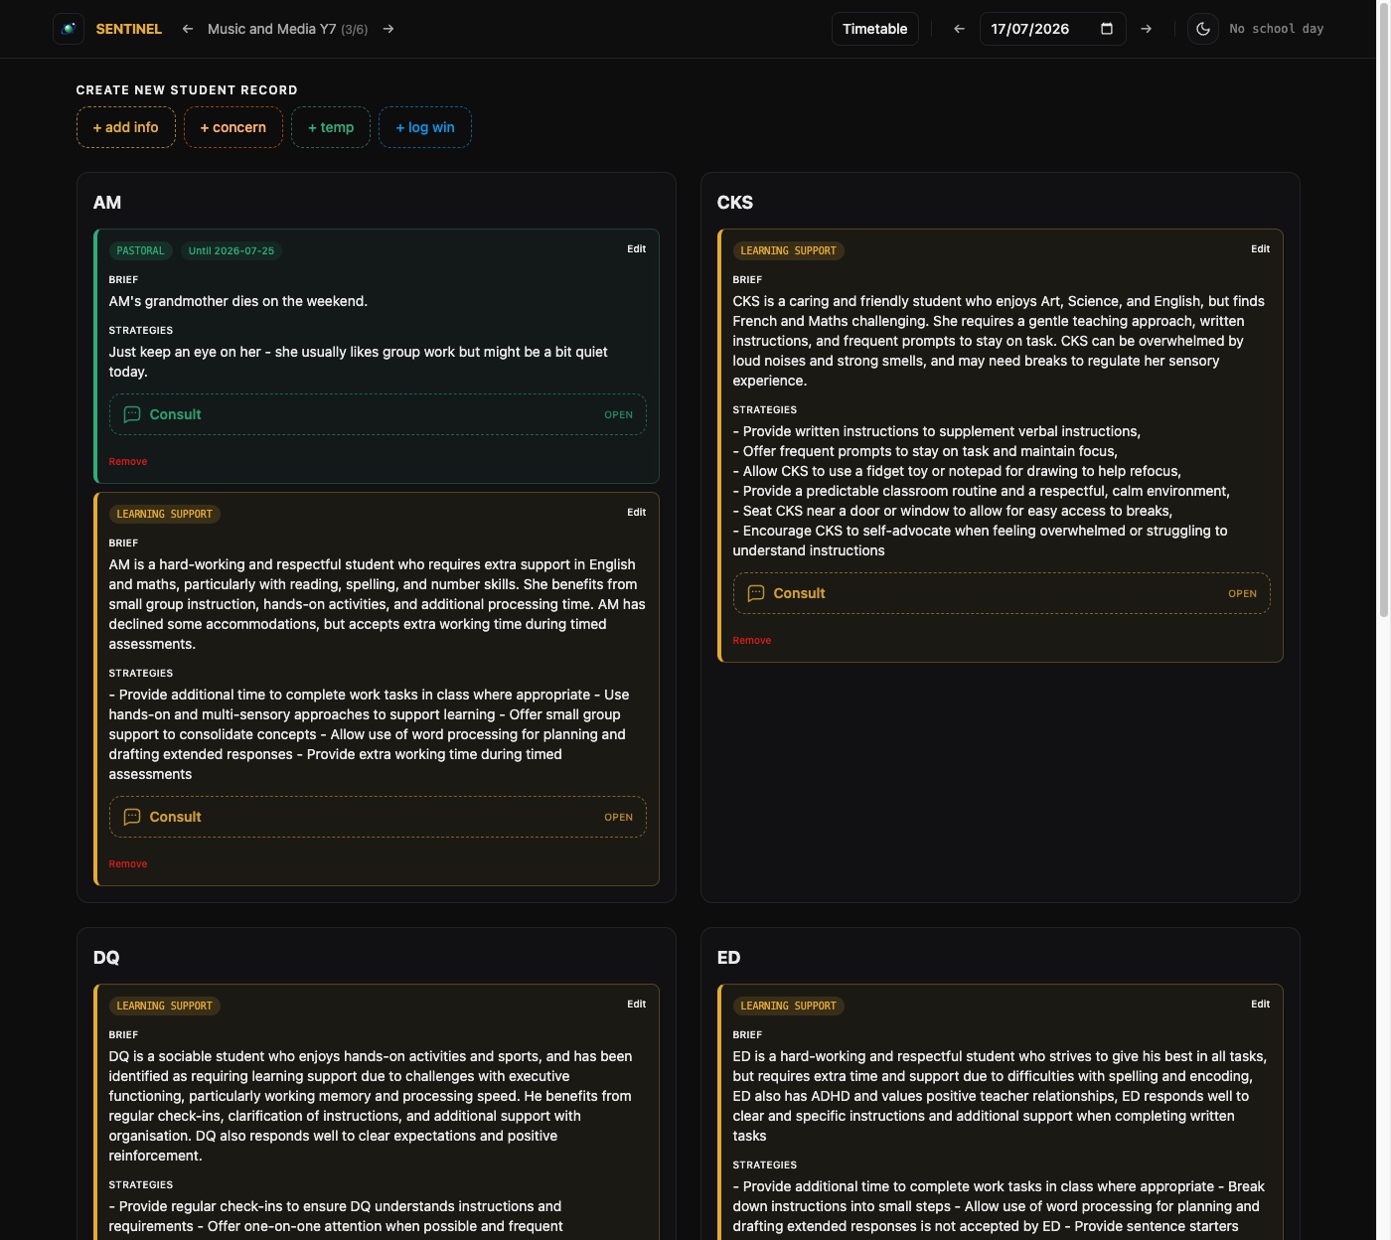This screenshot has width=1391, height=1240.
Task: Expand the Consult panel in AM's pastoral record
Action: pyautogui.click(x=378, y=414)
